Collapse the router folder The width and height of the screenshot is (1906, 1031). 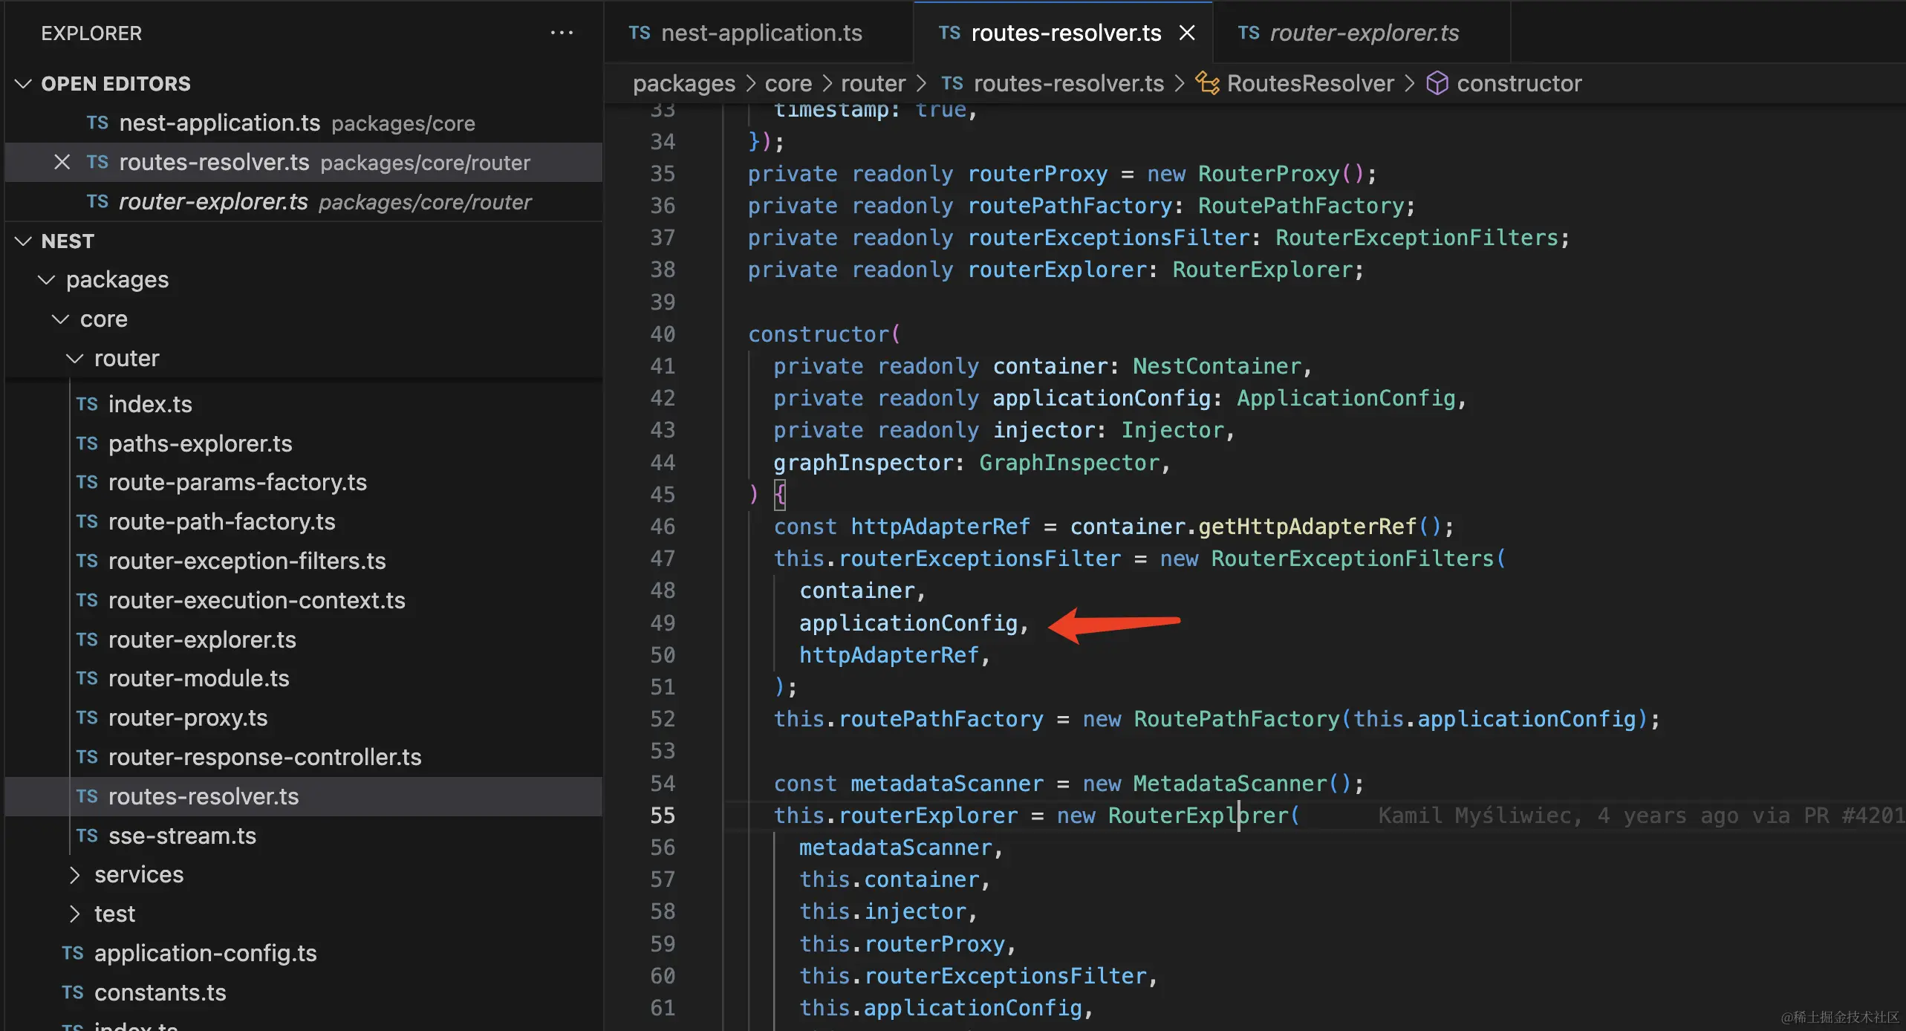click(75, 358)
